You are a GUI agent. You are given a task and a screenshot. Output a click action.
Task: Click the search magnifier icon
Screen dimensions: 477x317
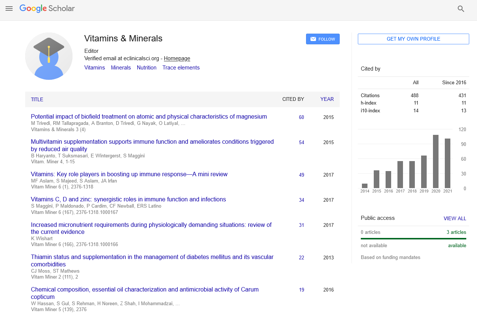(461, 9)
